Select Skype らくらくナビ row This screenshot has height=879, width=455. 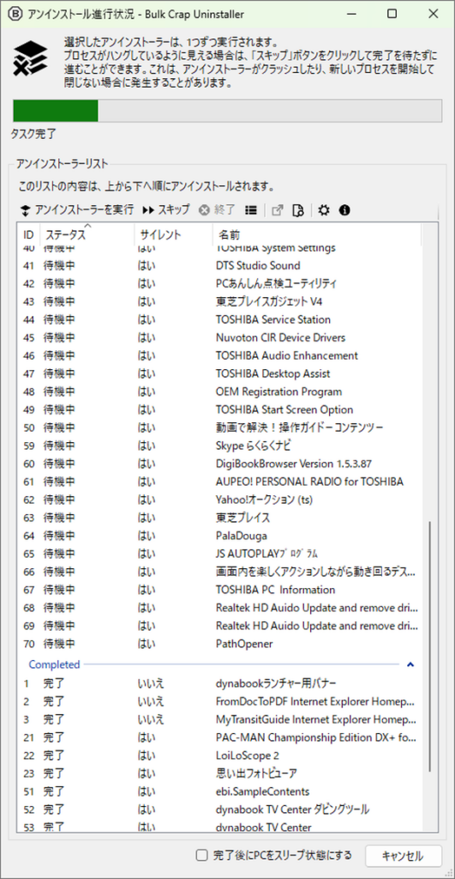(x=220, y=446)
